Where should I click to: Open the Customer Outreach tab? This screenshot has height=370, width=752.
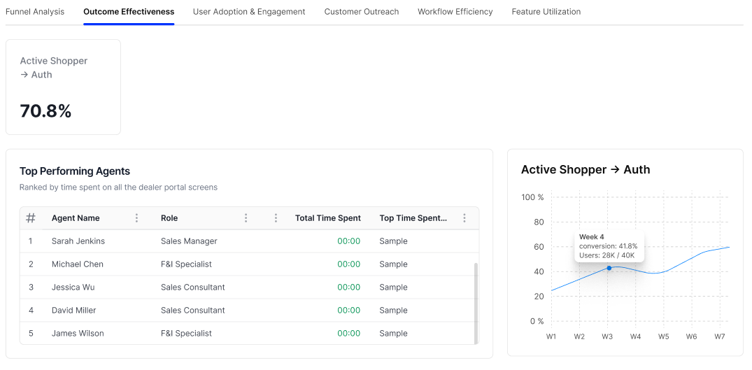tap(362, 11)
